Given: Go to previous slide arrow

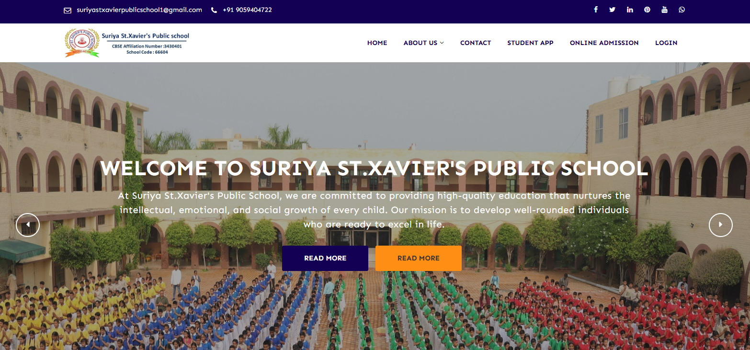Looking at the screenshot, I should pos(28,225).
